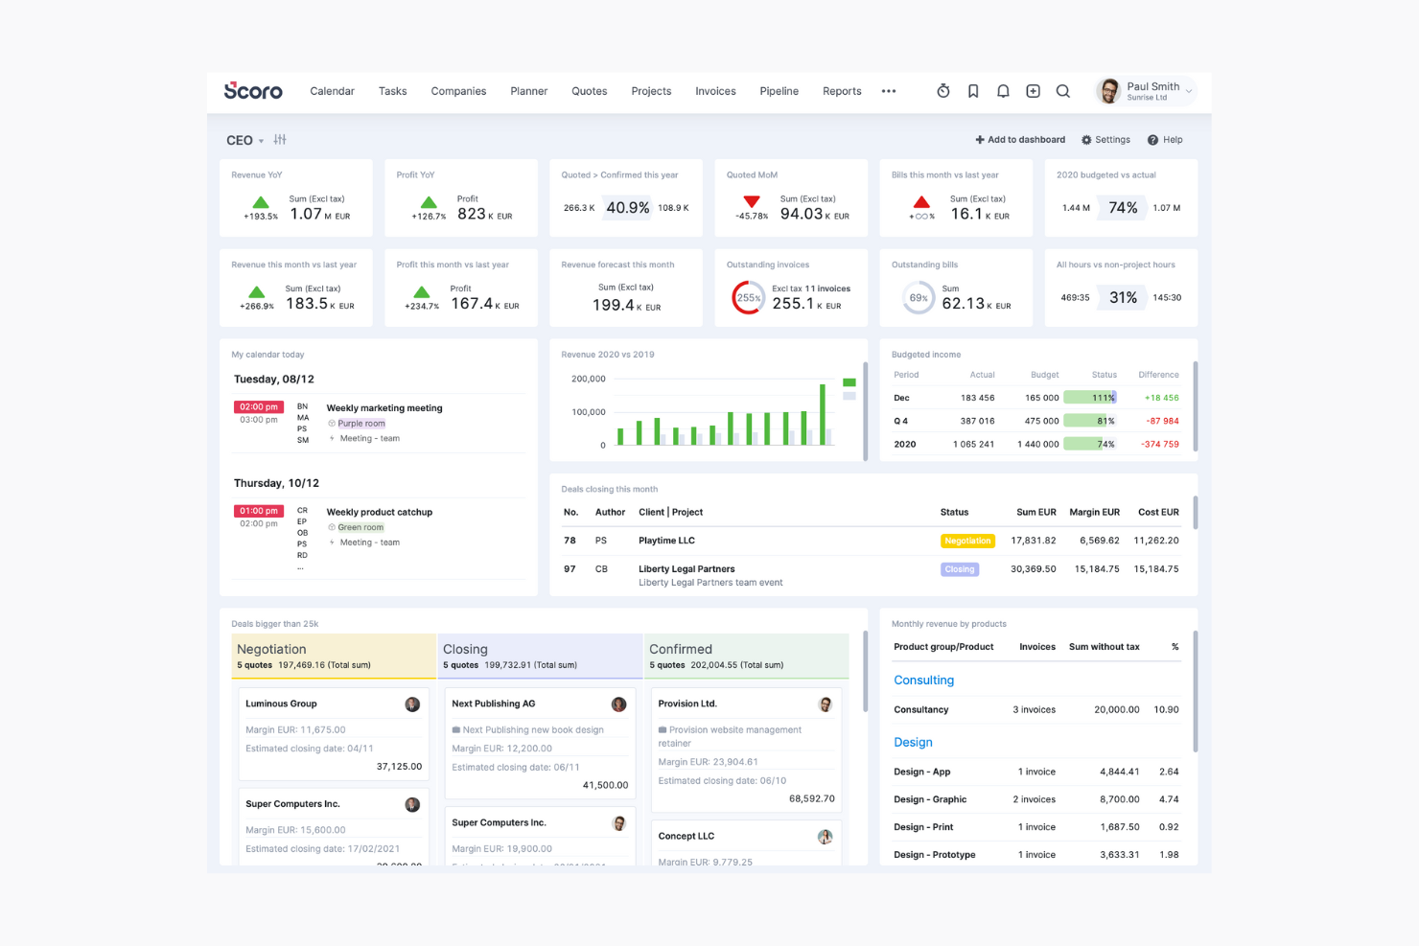
Task: Click the Design - Graphic row
Action: tap(1036, 799)
